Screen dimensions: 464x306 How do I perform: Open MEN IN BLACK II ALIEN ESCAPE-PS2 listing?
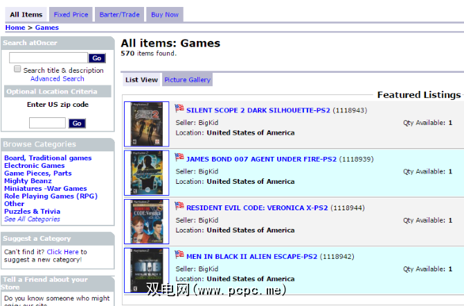(x=252, y=257)
